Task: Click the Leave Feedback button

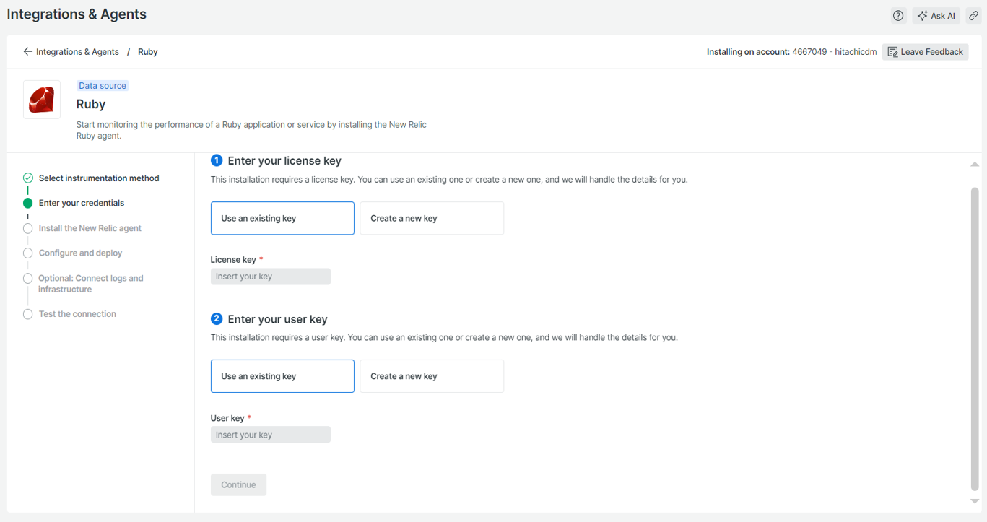Action: coord(925,52)
